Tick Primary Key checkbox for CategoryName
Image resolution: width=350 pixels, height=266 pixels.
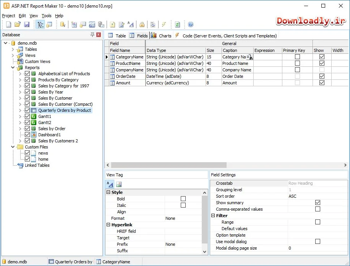click(x=297, y=57)
